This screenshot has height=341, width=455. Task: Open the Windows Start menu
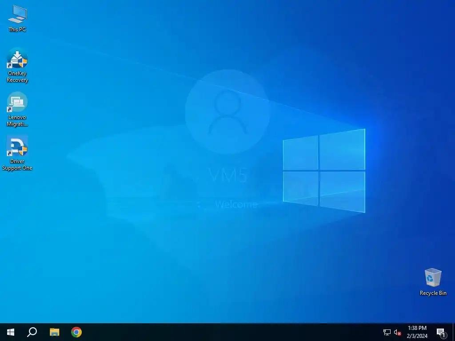(11, 332)
